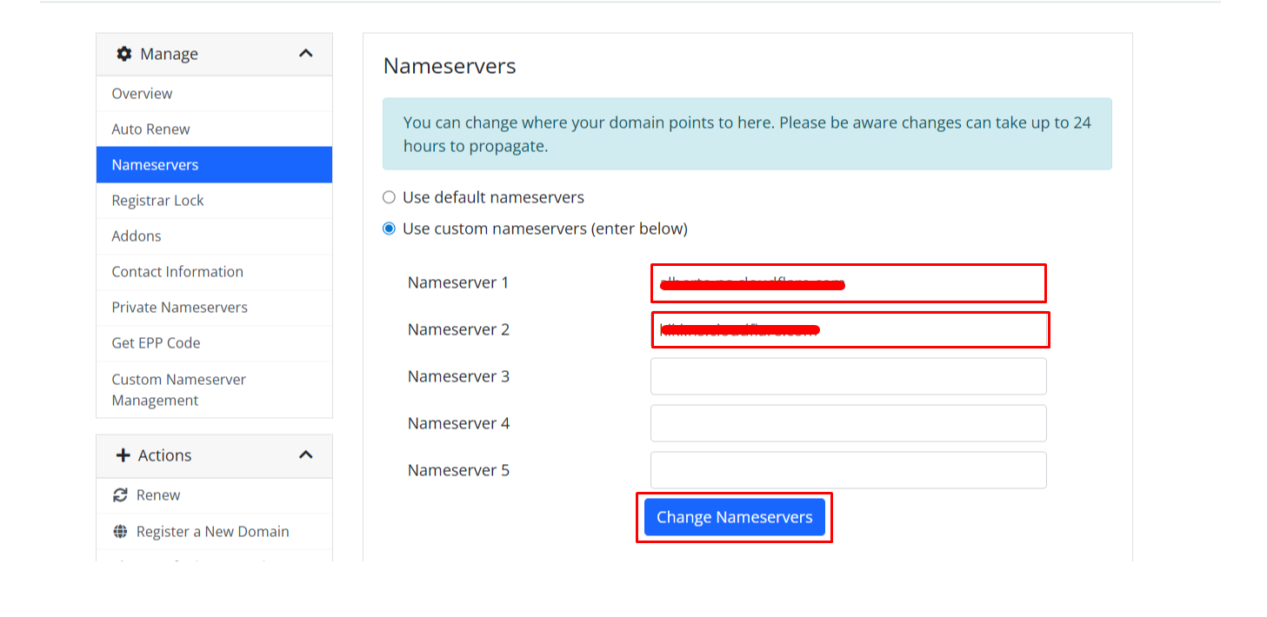Select Use custom nameservers option
Image resolution: width=1267 pixels, height=617 pixels.
tap(390, 229)
